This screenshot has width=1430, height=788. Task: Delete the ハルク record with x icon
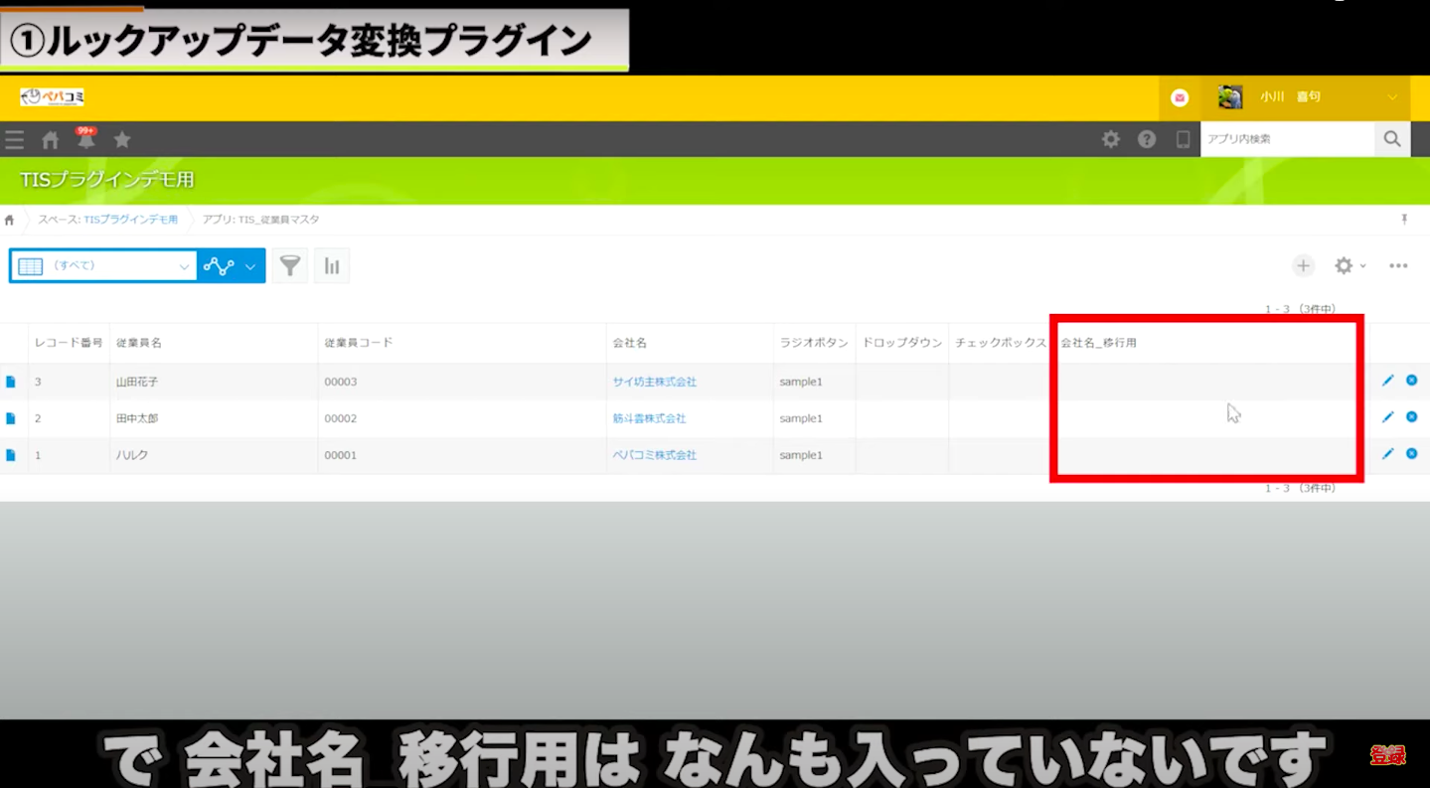click(1411, 454)
